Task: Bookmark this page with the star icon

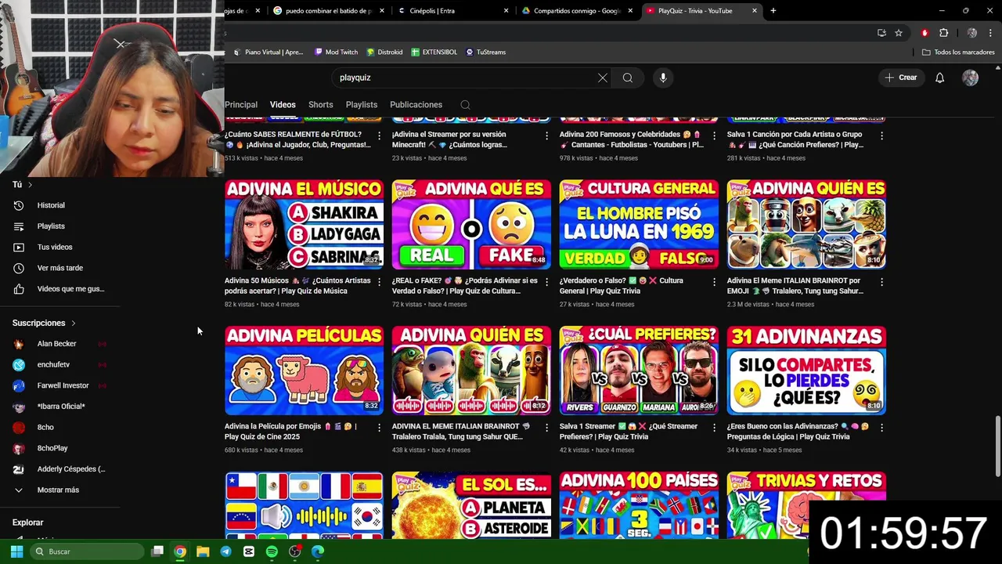Action: (x=899, y=33)
